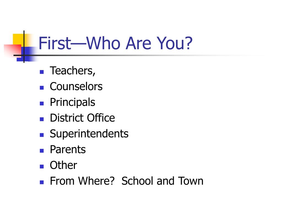The width and height of the screenshot is (282, 211).
Task: Click the yellow square in the title decoration
Action: (x=18, y=39)
